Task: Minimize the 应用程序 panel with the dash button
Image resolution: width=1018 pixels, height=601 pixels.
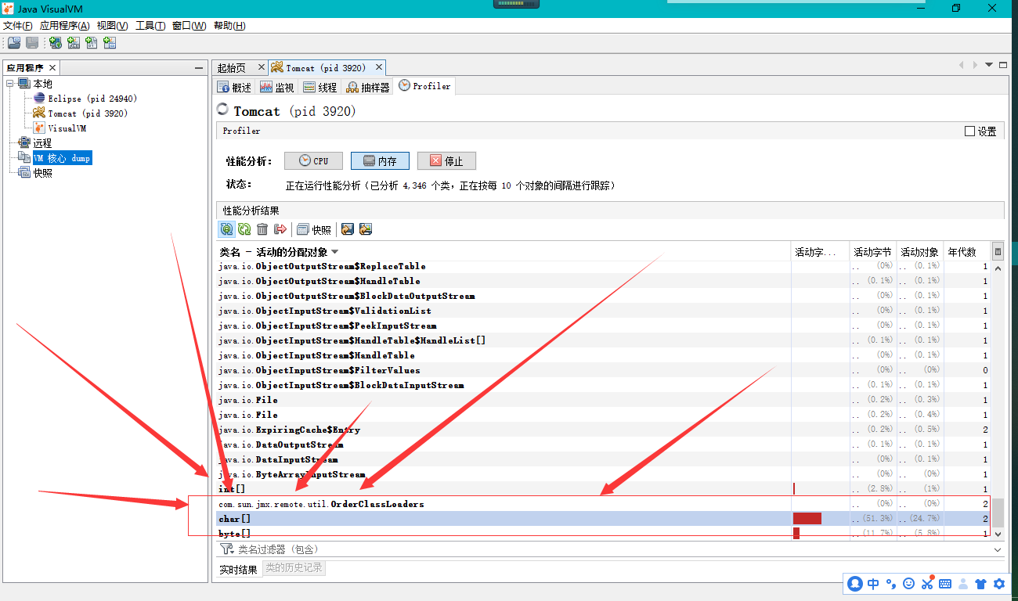Action: (x=199, y=69)
